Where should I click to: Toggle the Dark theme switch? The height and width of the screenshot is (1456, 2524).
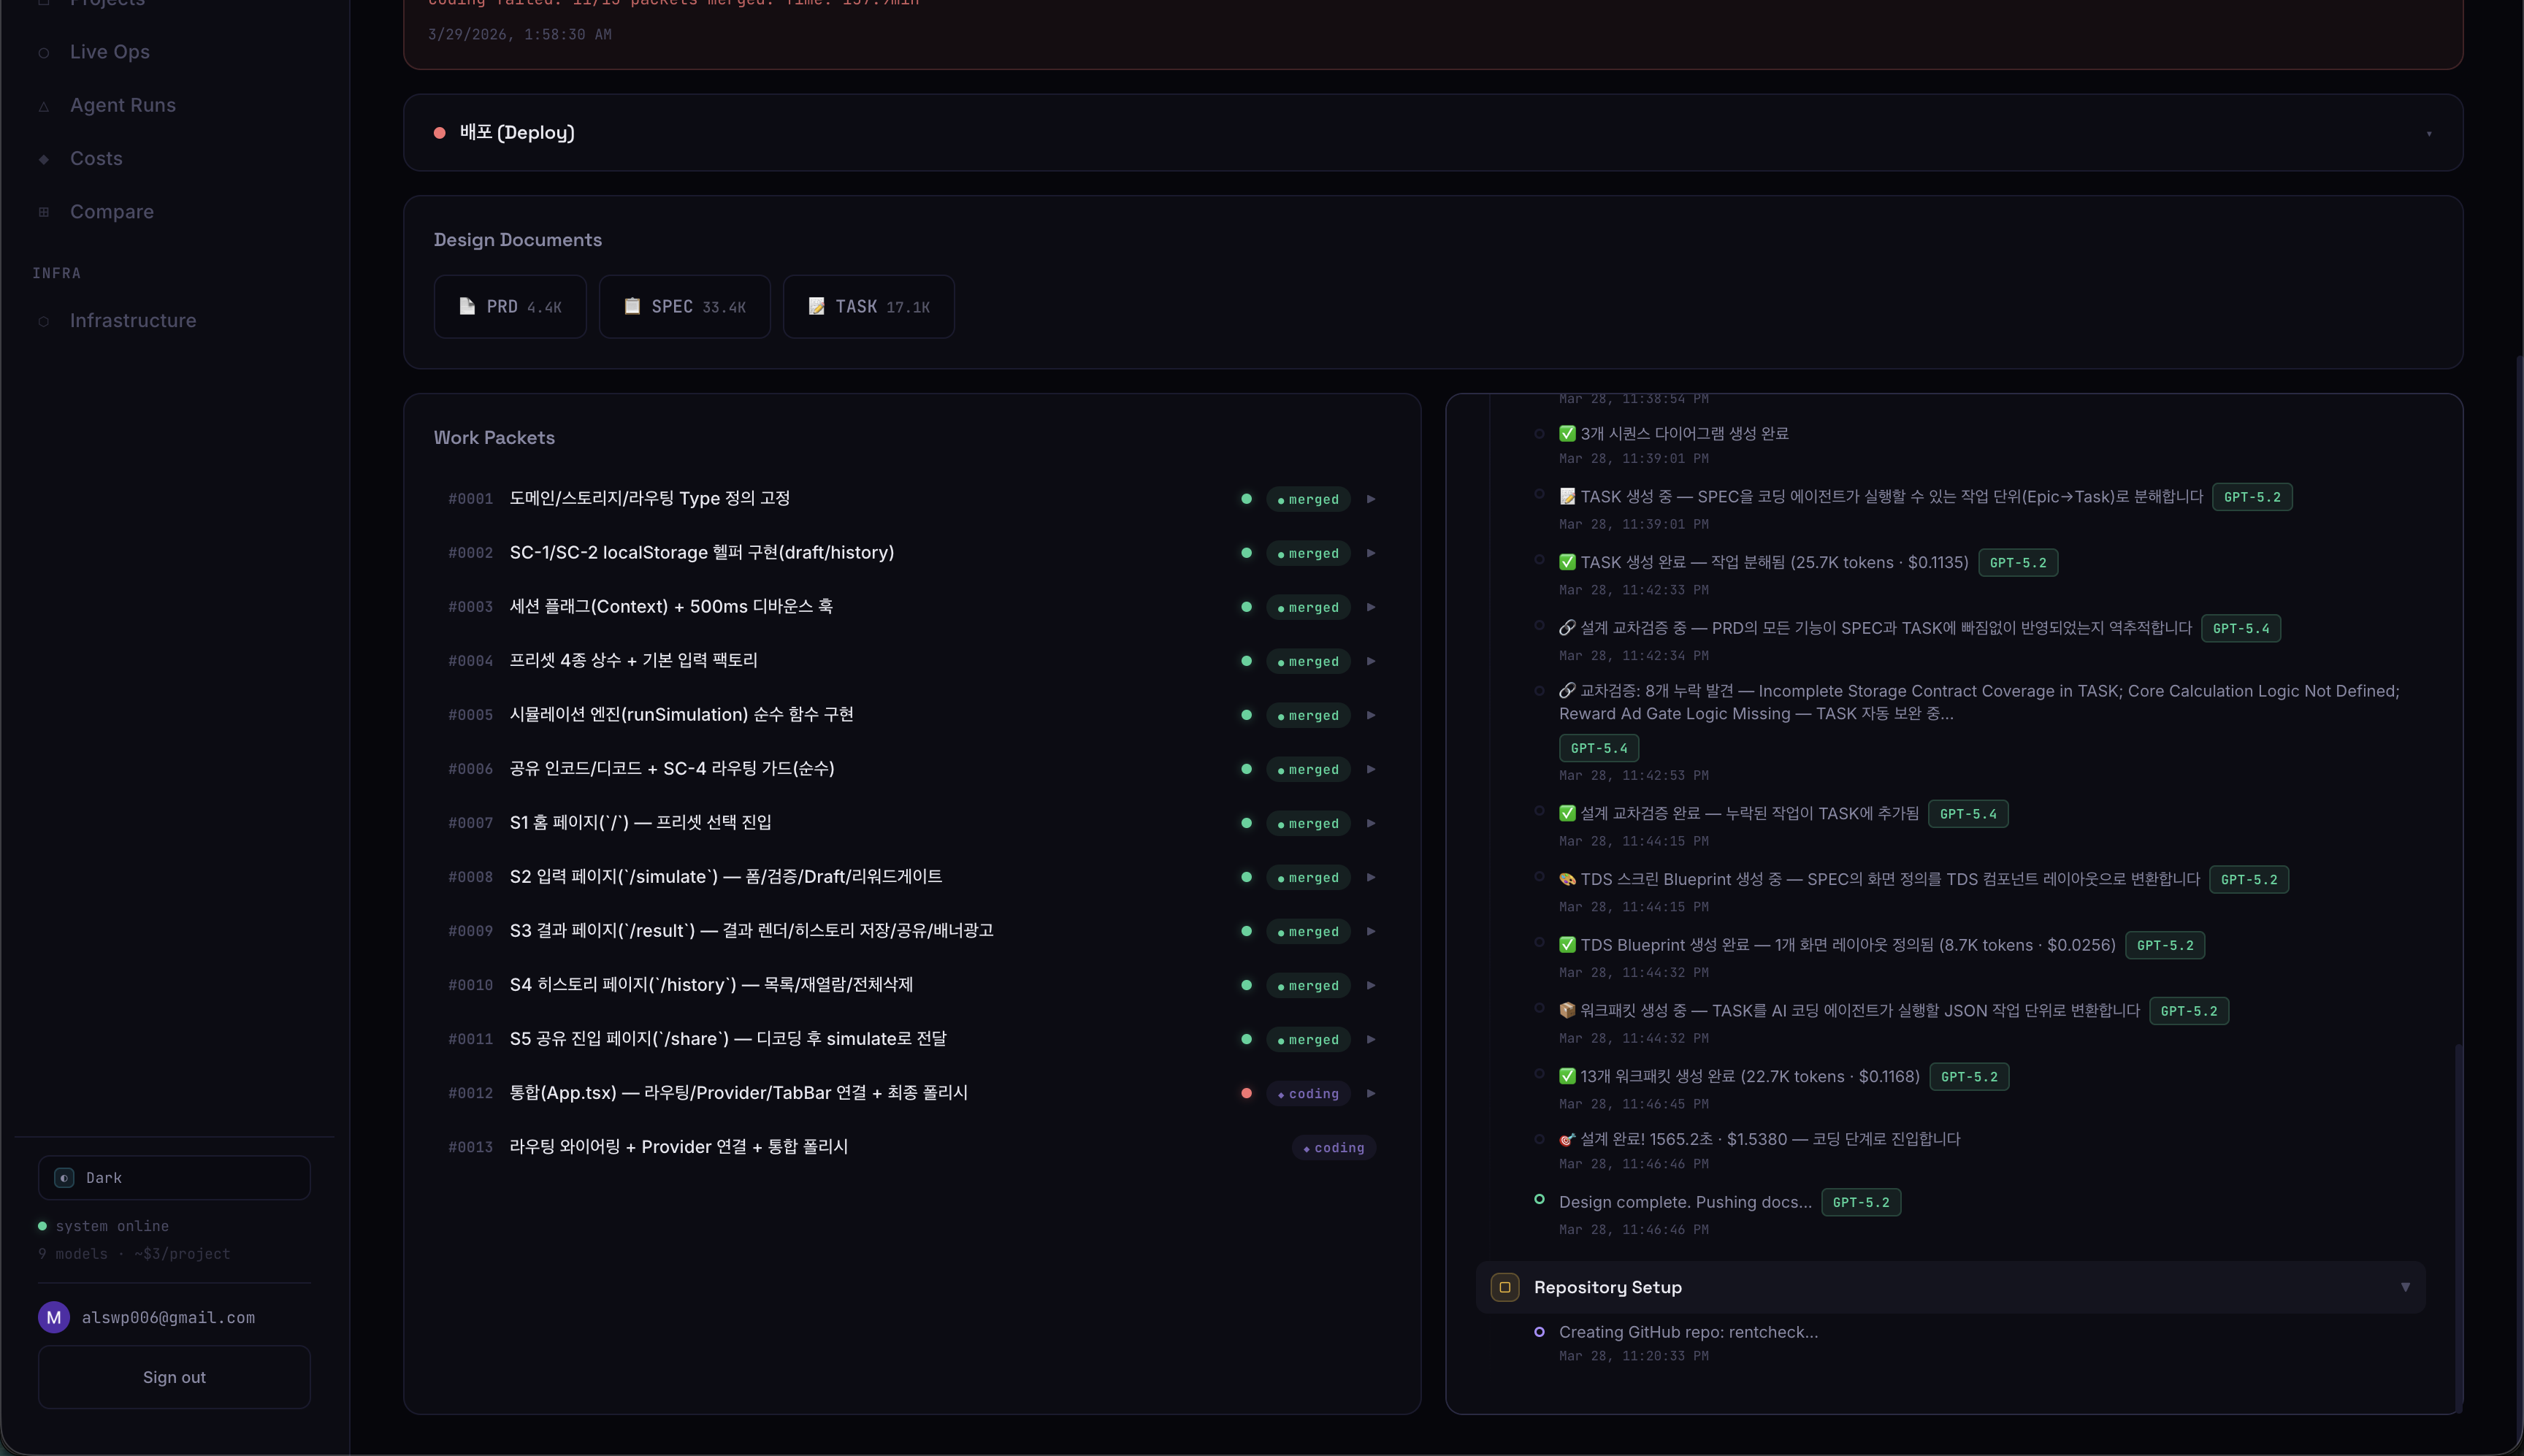click(x=64, y=1178)
